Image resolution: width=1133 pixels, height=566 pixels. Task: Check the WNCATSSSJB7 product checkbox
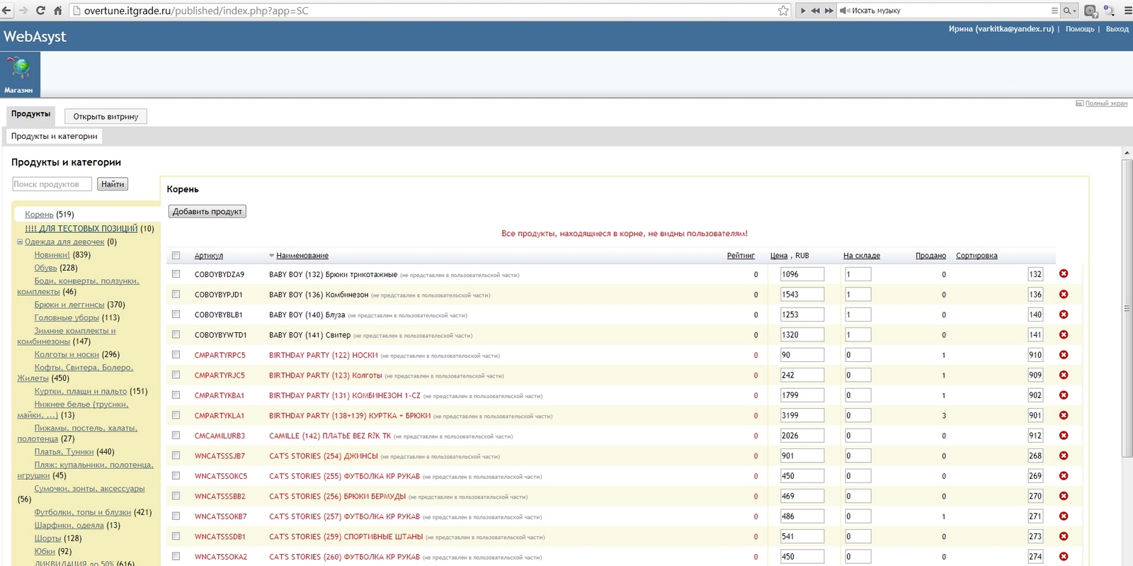[x=176, y=455]
